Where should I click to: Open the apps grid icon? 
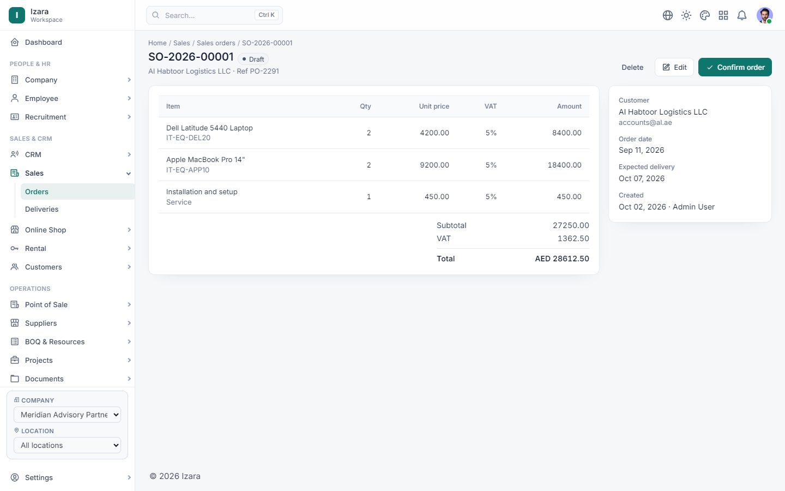point(723,15)
